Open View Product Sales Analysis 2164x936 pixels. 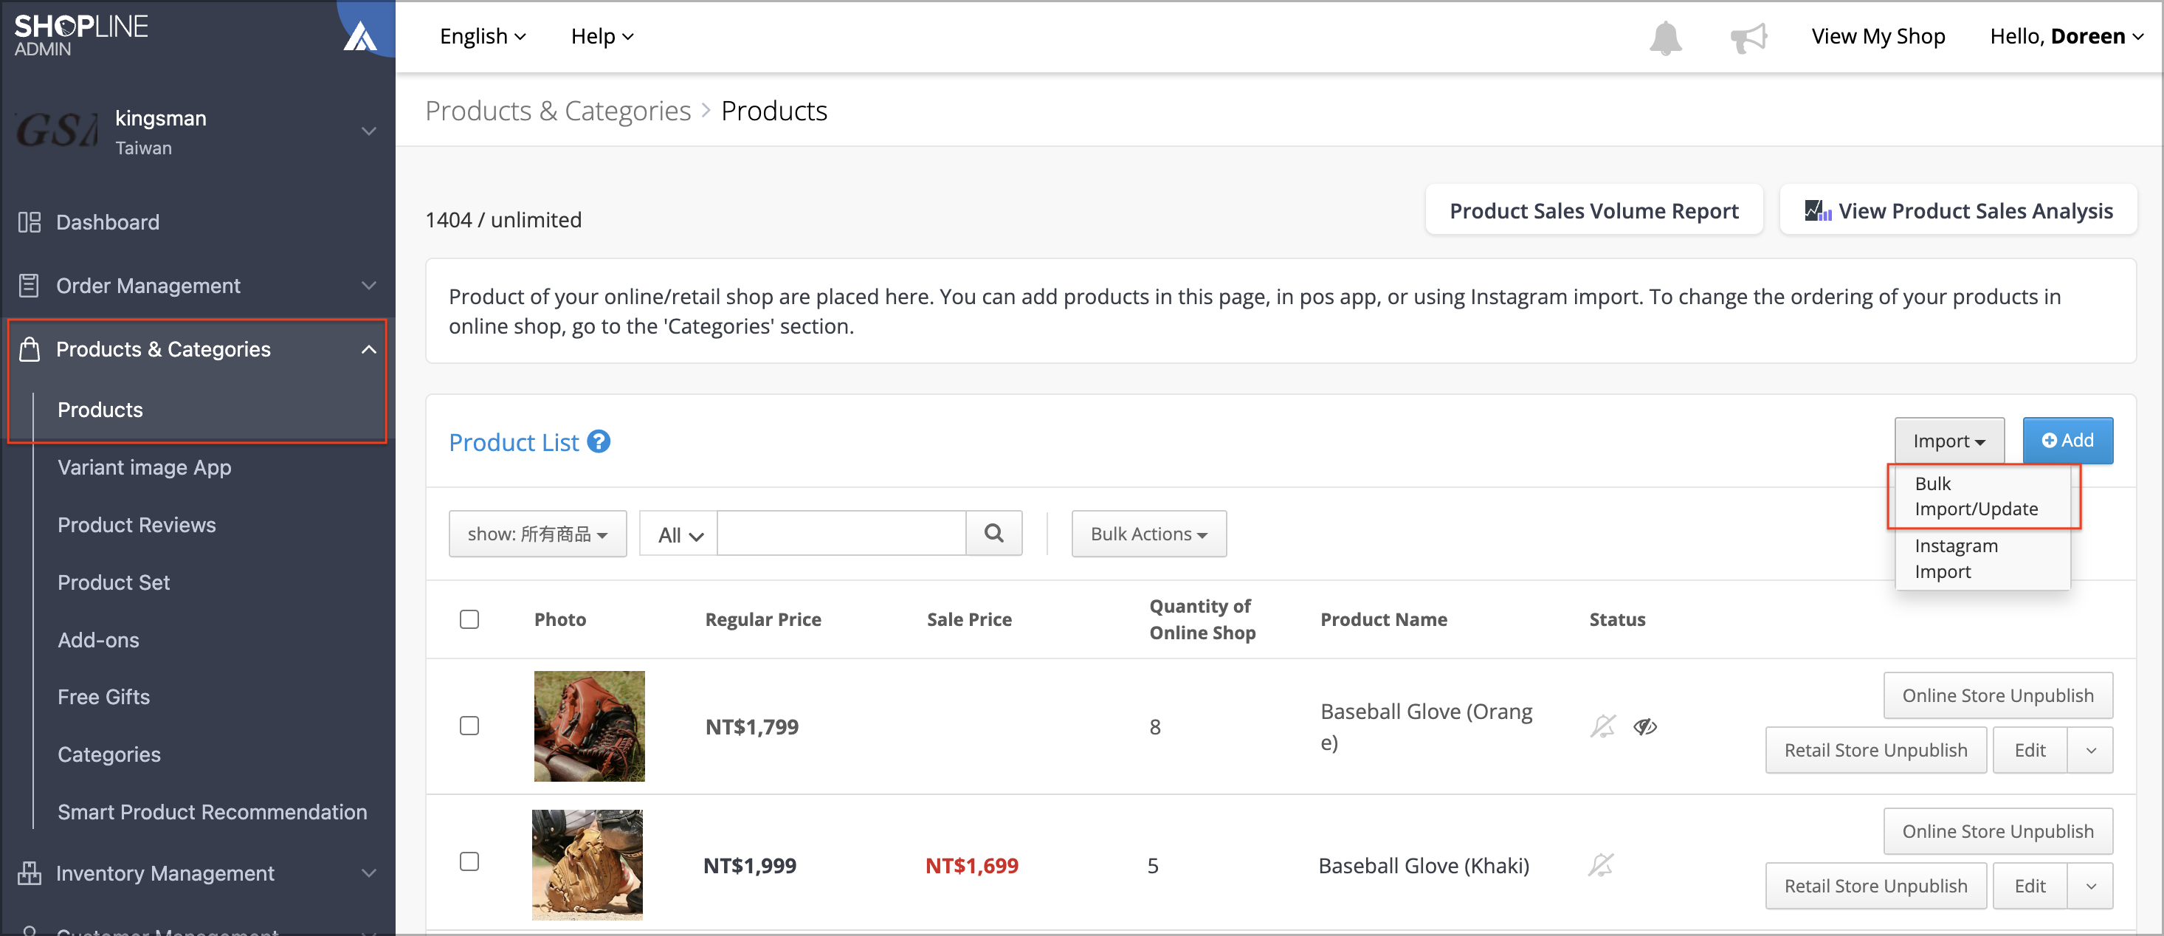coord(1958,210)
